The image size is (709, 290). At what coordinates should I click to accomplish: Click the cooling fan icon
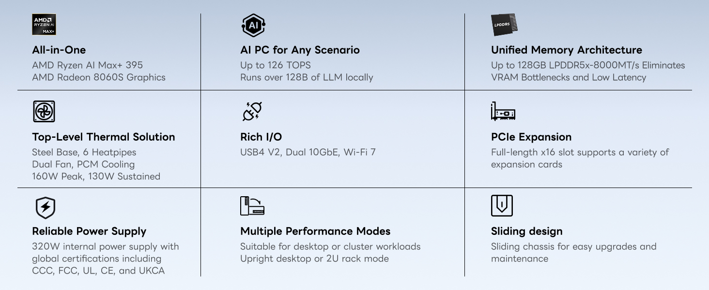(44, 112)
